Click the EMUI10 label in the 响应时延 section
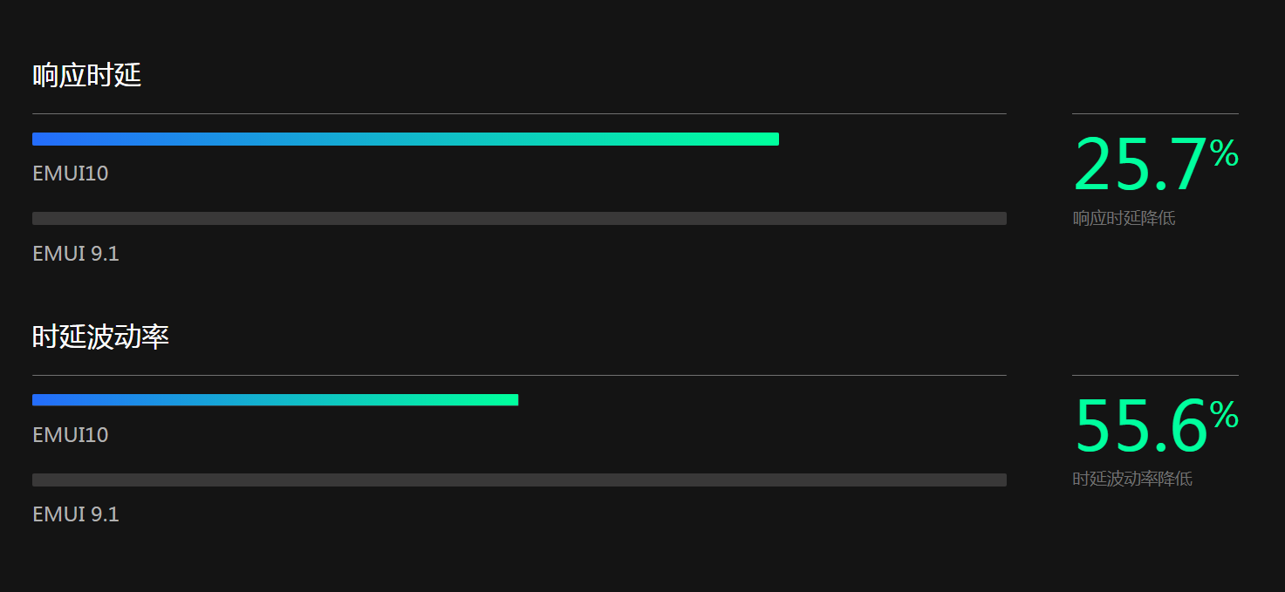Image resolution: width=1285 pixels, height=592 pixels. pyautogui.click(x=71, y=174)
